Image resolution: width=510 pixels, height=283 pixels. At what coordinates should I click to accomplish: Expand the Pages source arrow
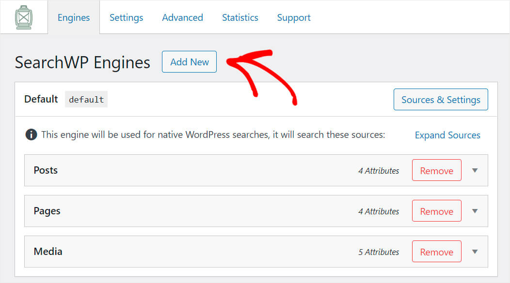[475, 211]
